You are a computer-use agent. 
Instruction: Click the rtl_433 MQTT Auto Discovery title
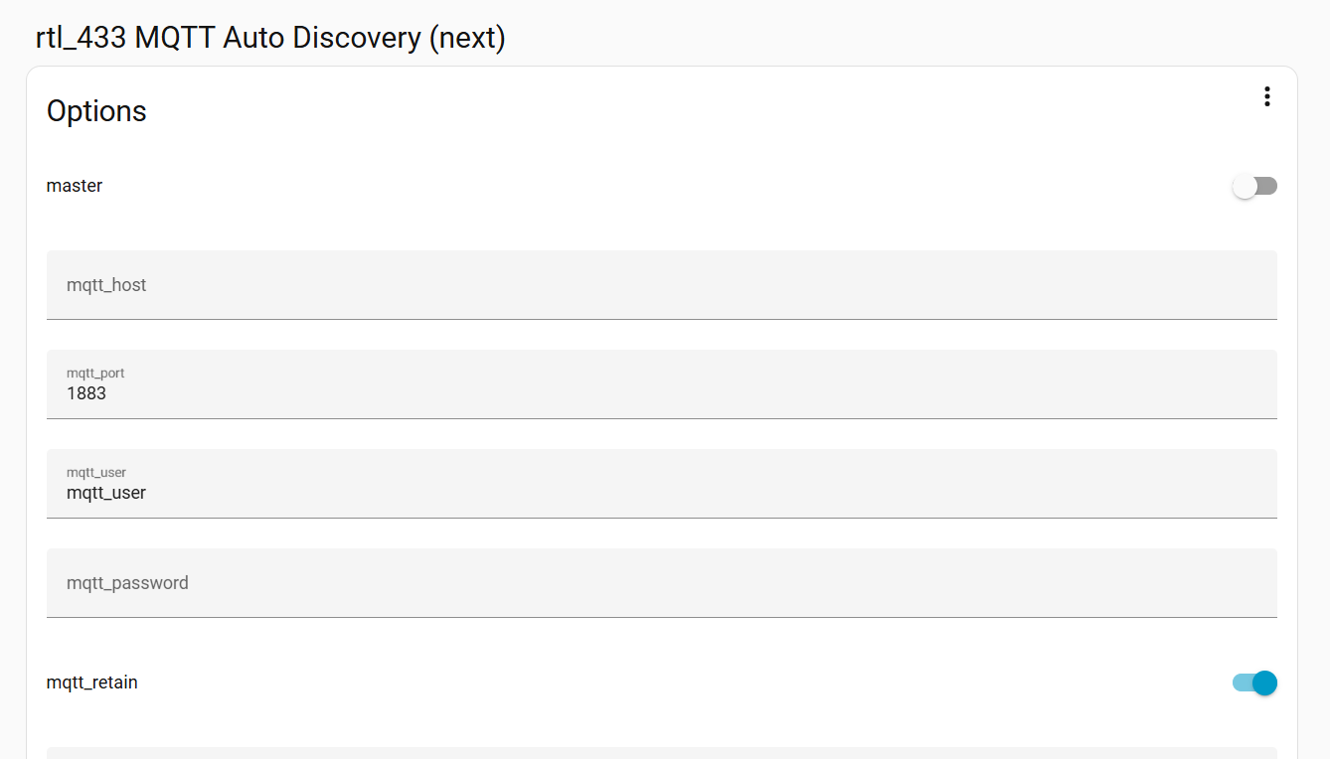point(270,38)
